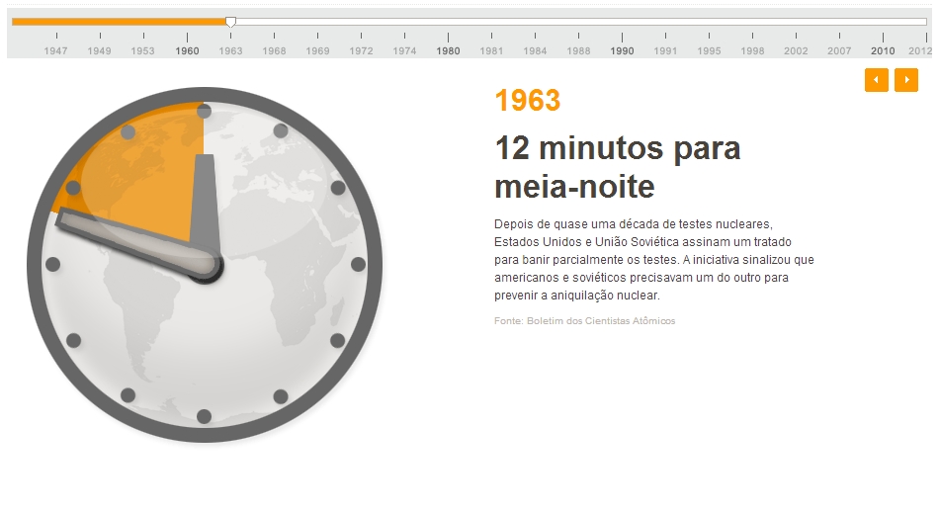
Task: Go to 1953 on the timeline
Action: click(x=143, y=50)
